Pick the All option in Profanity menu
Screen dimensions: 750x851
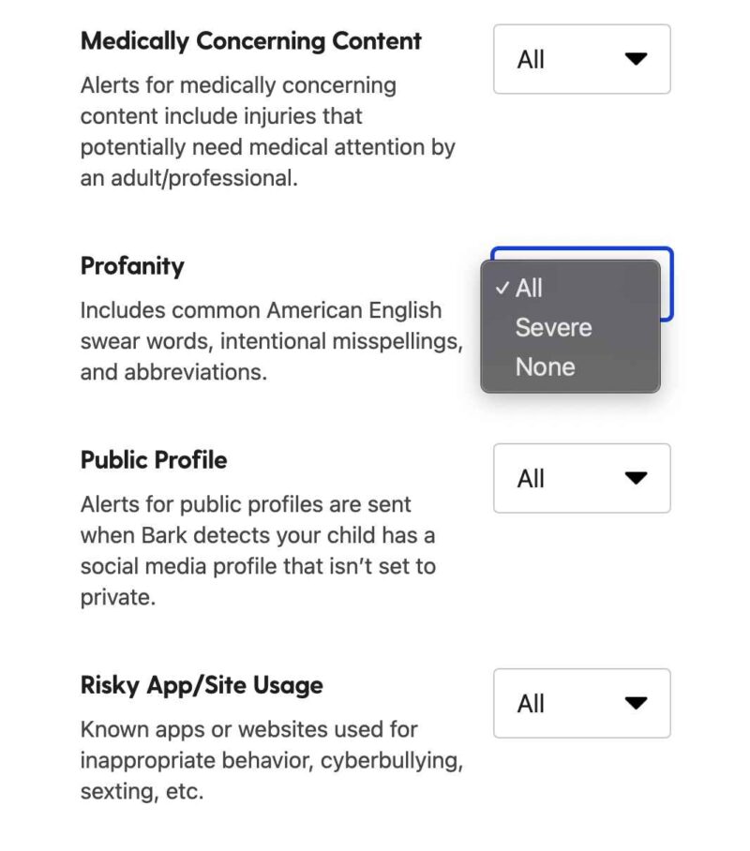tap(530, 289)
